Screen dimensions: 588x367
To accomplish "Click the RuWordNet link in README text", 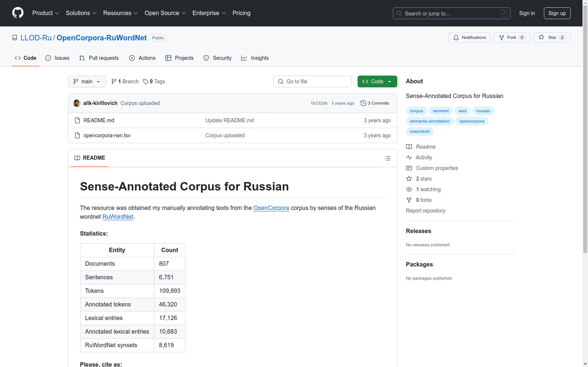I will coord(118,217).
